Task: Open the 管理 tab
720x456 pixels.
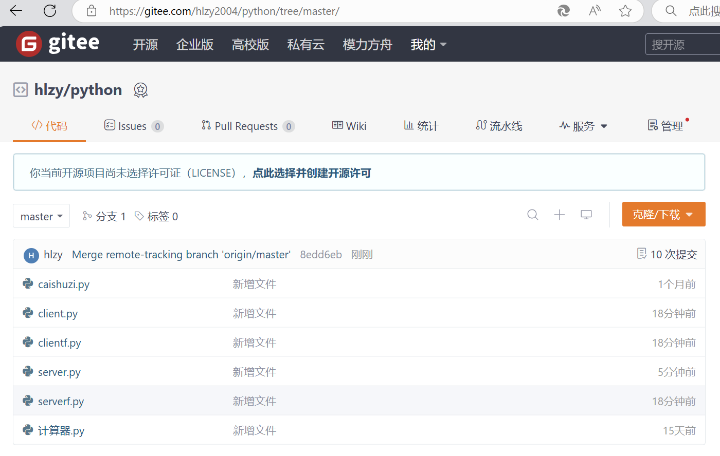Action: (665, 126)
